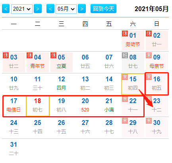Select highlighted date 15 初四
Image resolution: width=172 pixels, height=163 pixels.
pyautogui.click(x=133, y=84)
